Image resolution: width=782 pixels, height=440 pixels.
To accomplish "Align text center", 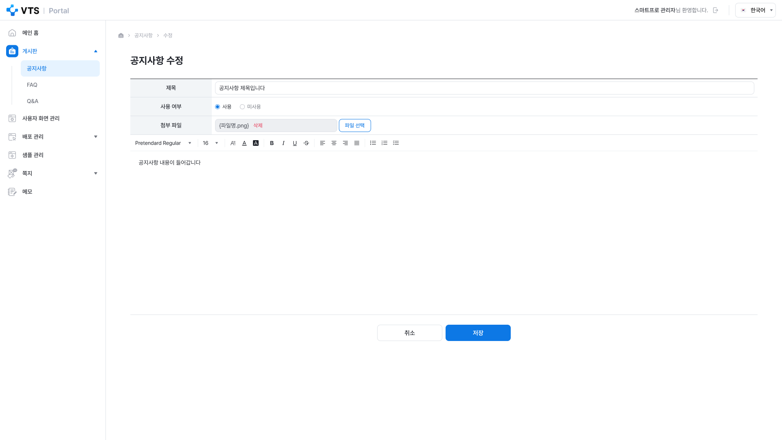I will pos(334,143).
